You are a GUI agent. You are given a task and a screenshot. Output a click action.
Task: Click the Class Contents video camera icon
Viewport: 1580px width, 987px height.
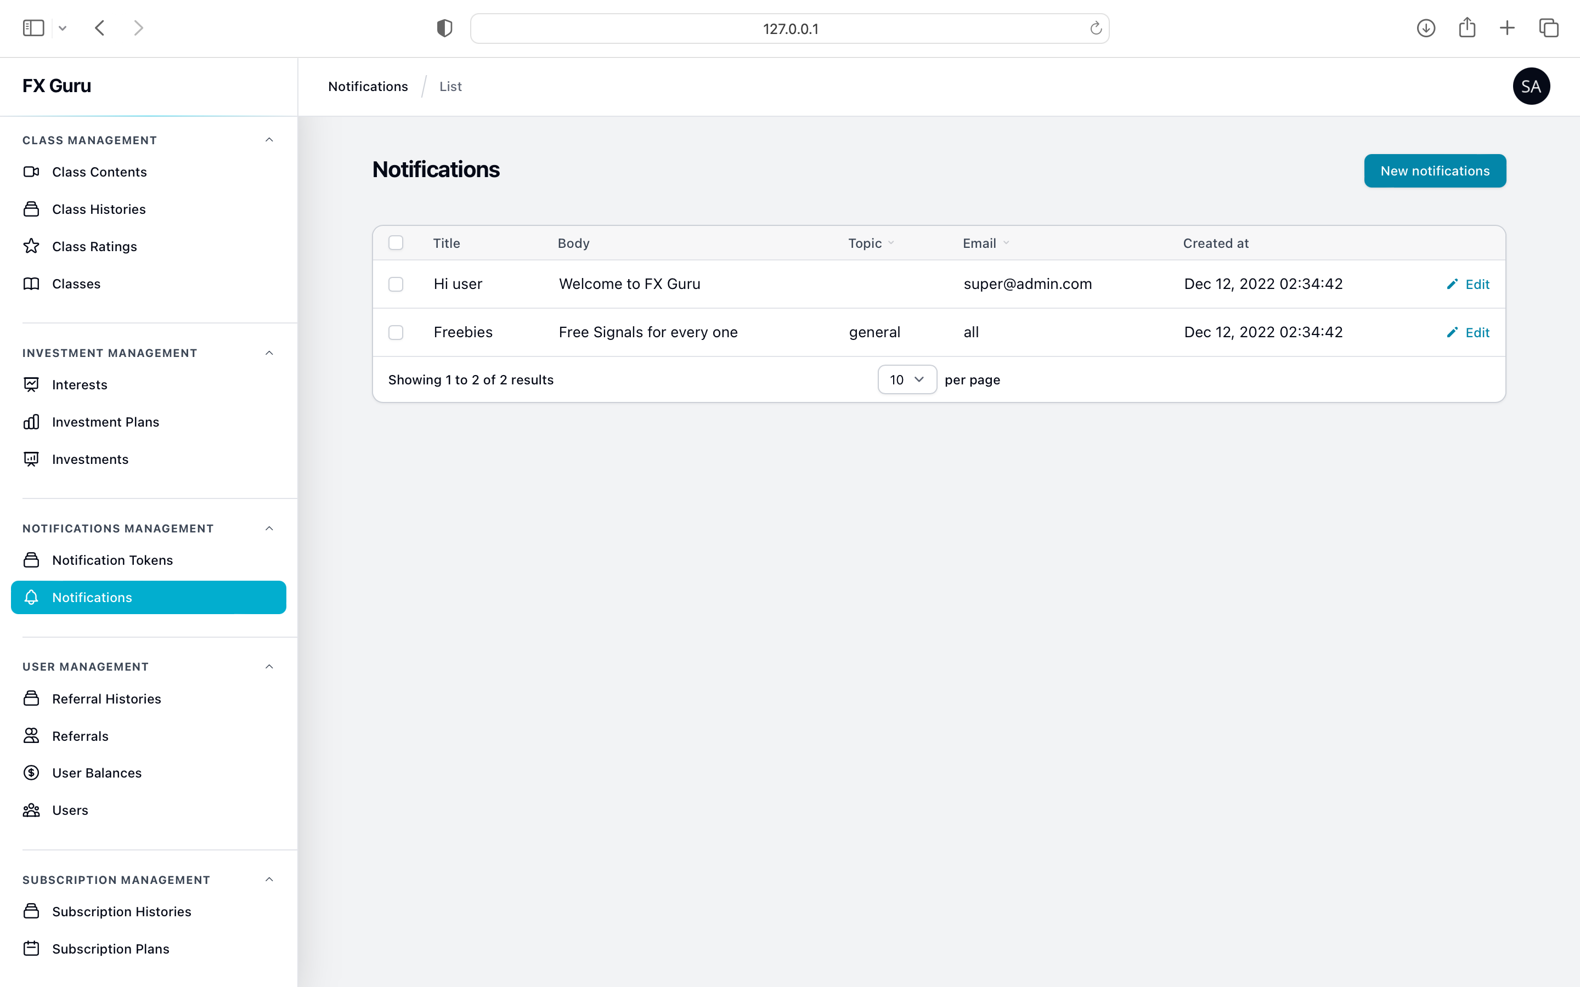point(31,172)
